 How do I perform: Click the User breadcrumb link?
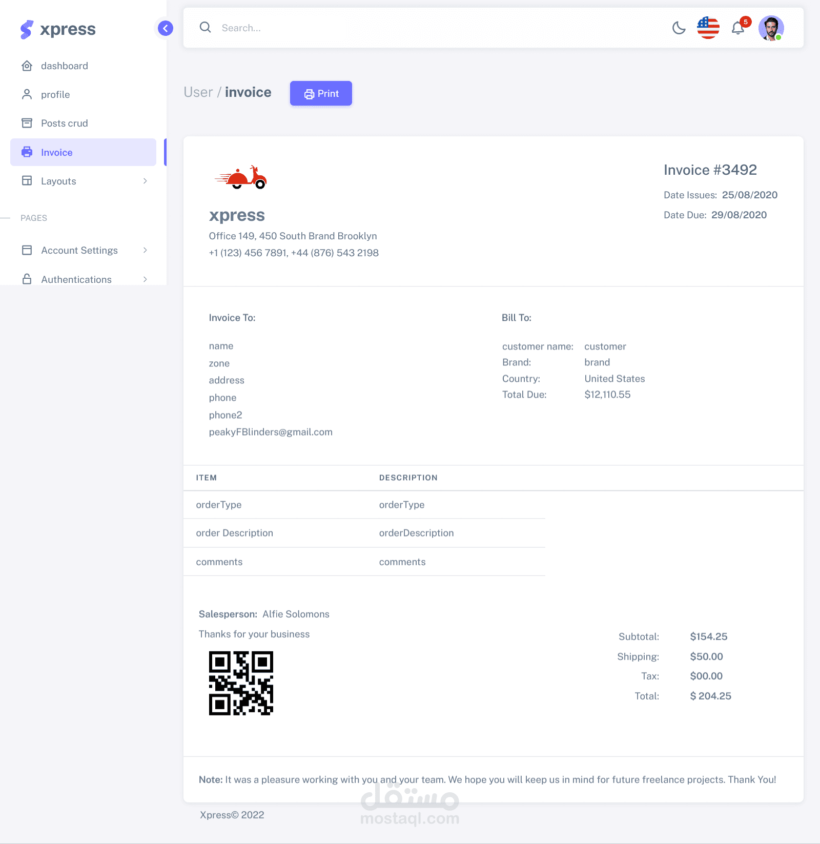click(198, 92)
